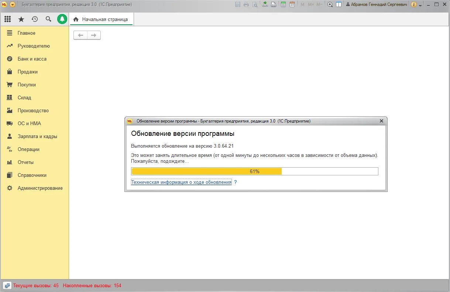Click the question mark help link in dialog
450x292 pixels.
(x=236, y=182)
